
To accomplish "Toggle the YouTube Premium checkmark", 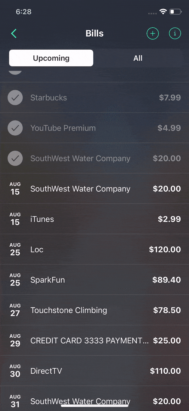I will (x=15, y=128).
